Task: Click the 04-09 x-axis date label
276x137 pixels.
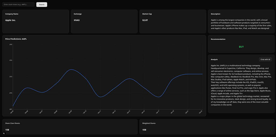Action: (x=70, y=112)
